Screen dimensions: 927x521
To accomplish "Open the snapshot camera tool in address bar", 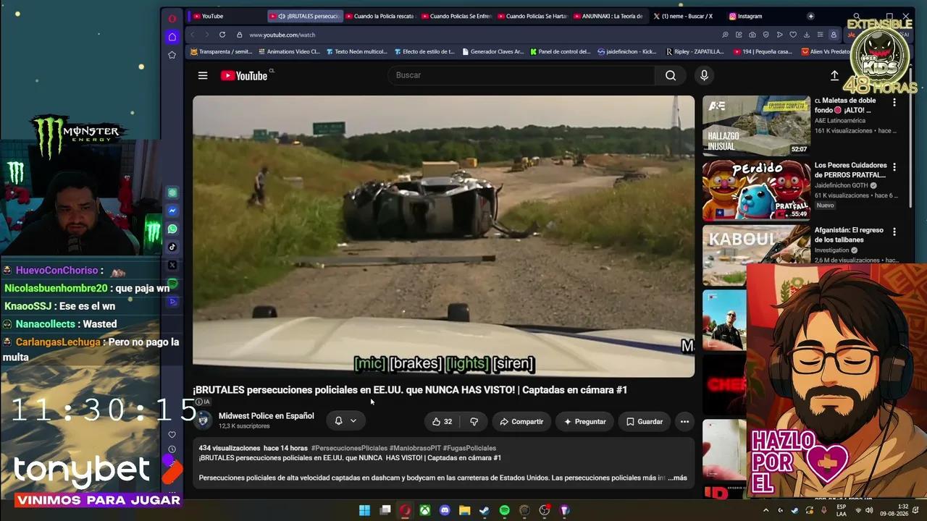I will pyautogui.click(x=752, y=35).
